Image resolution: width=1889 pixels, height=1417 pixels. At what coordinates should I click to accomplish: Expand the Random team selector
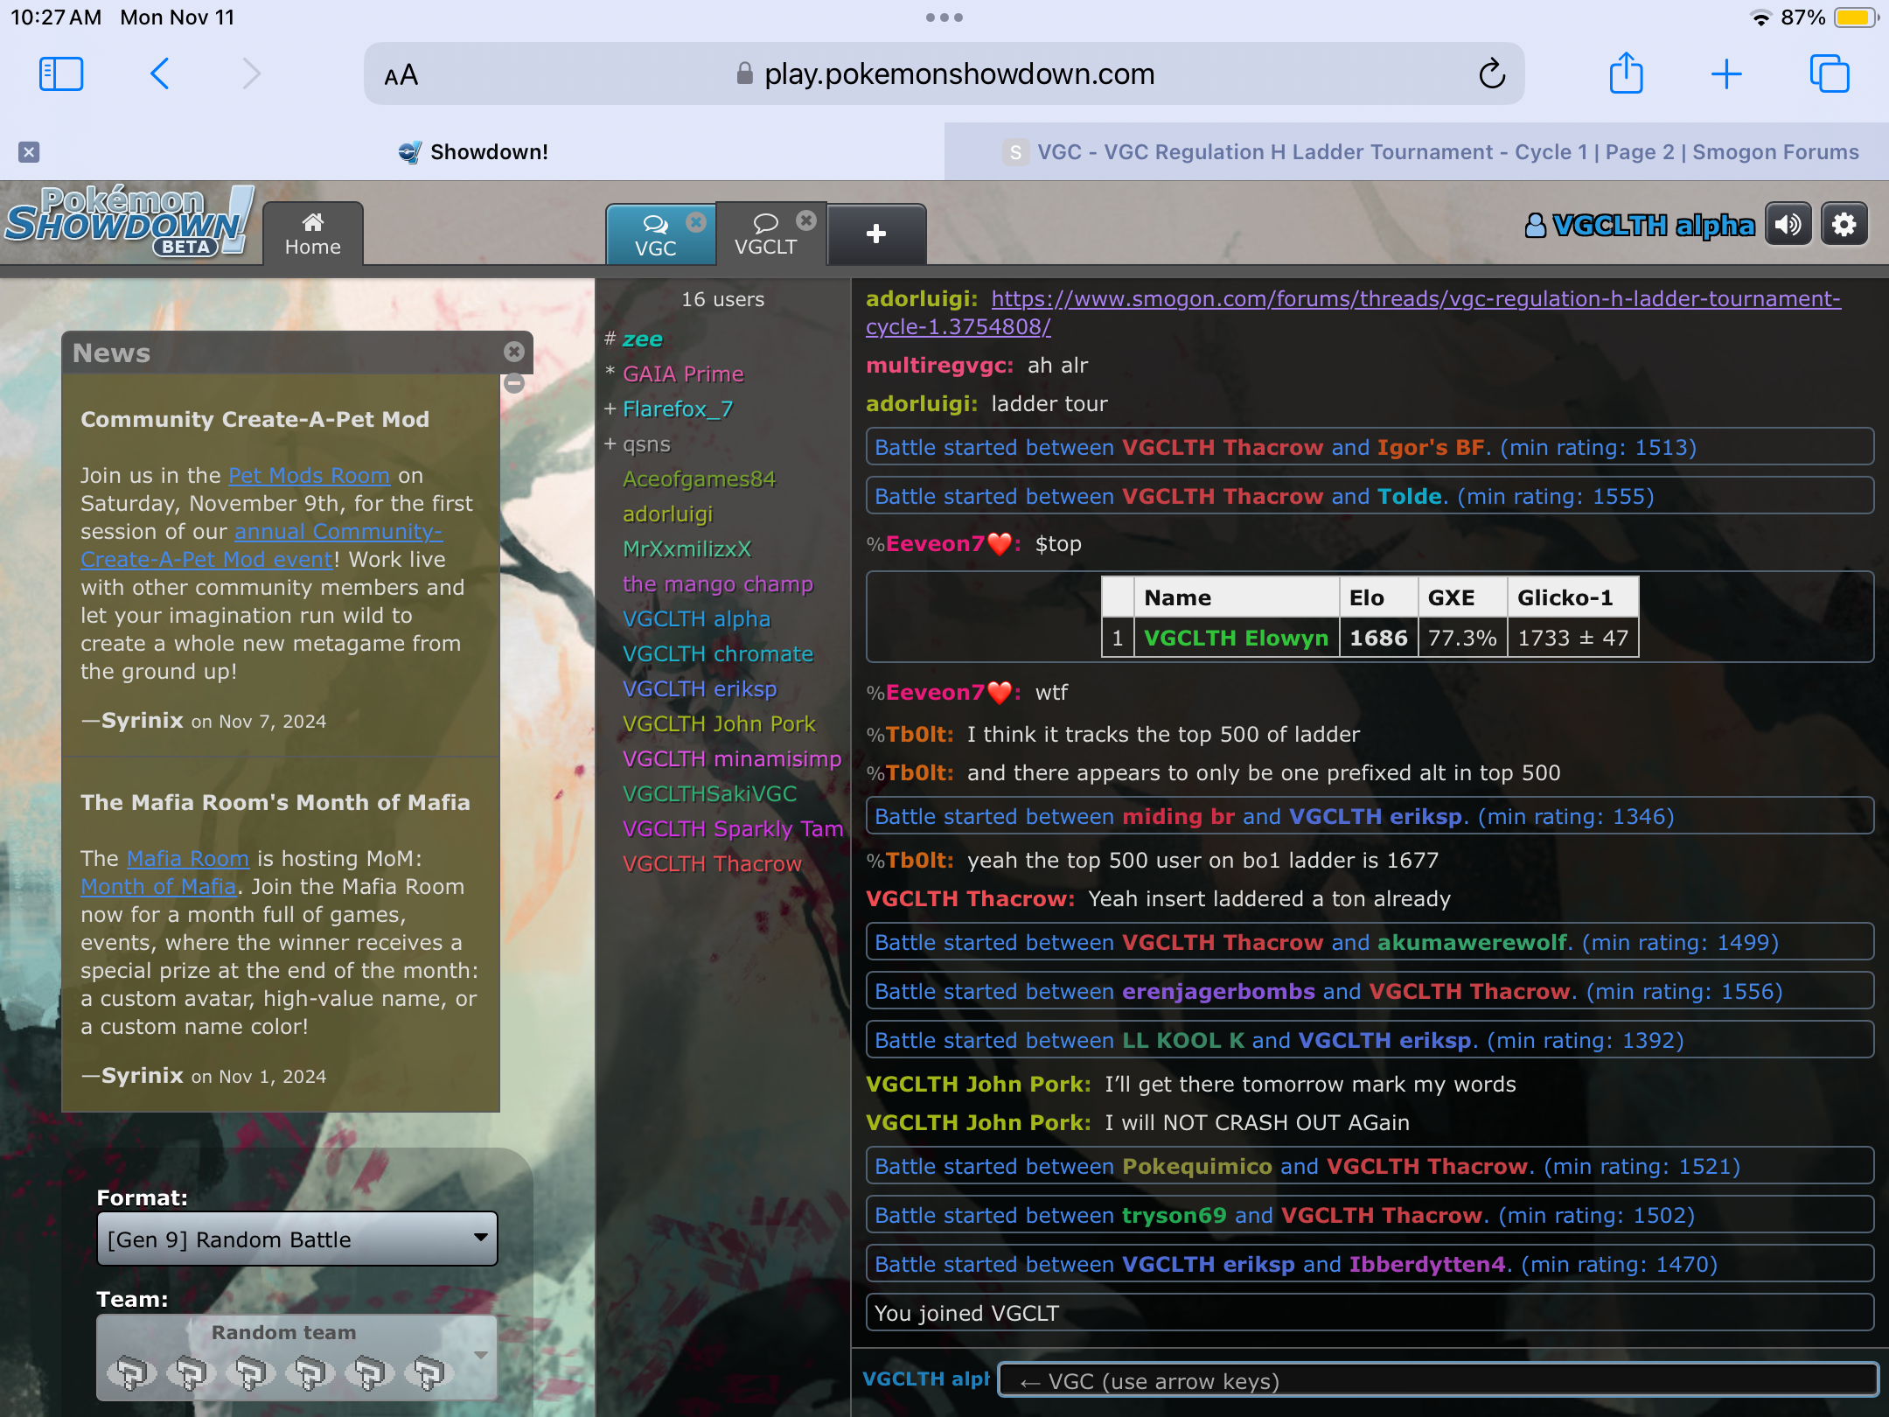click(x=296, y=1356)
